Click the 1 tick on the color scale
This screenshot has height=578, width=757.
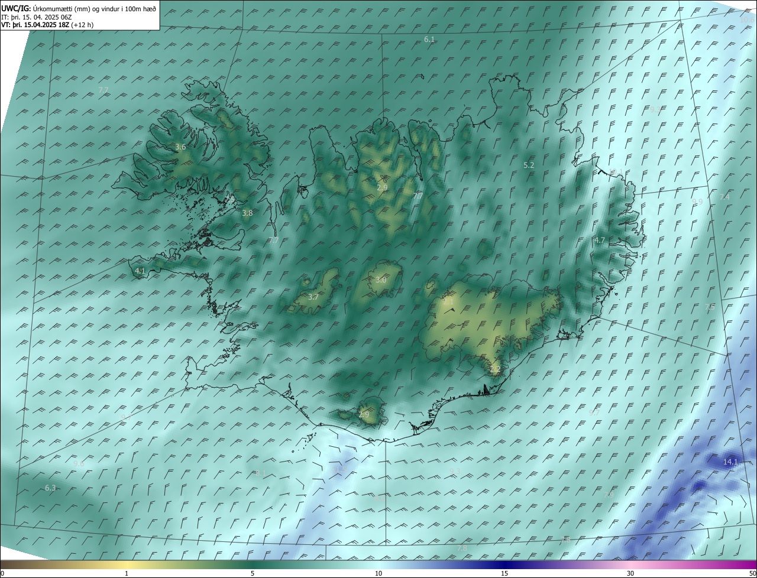point(127,573)
